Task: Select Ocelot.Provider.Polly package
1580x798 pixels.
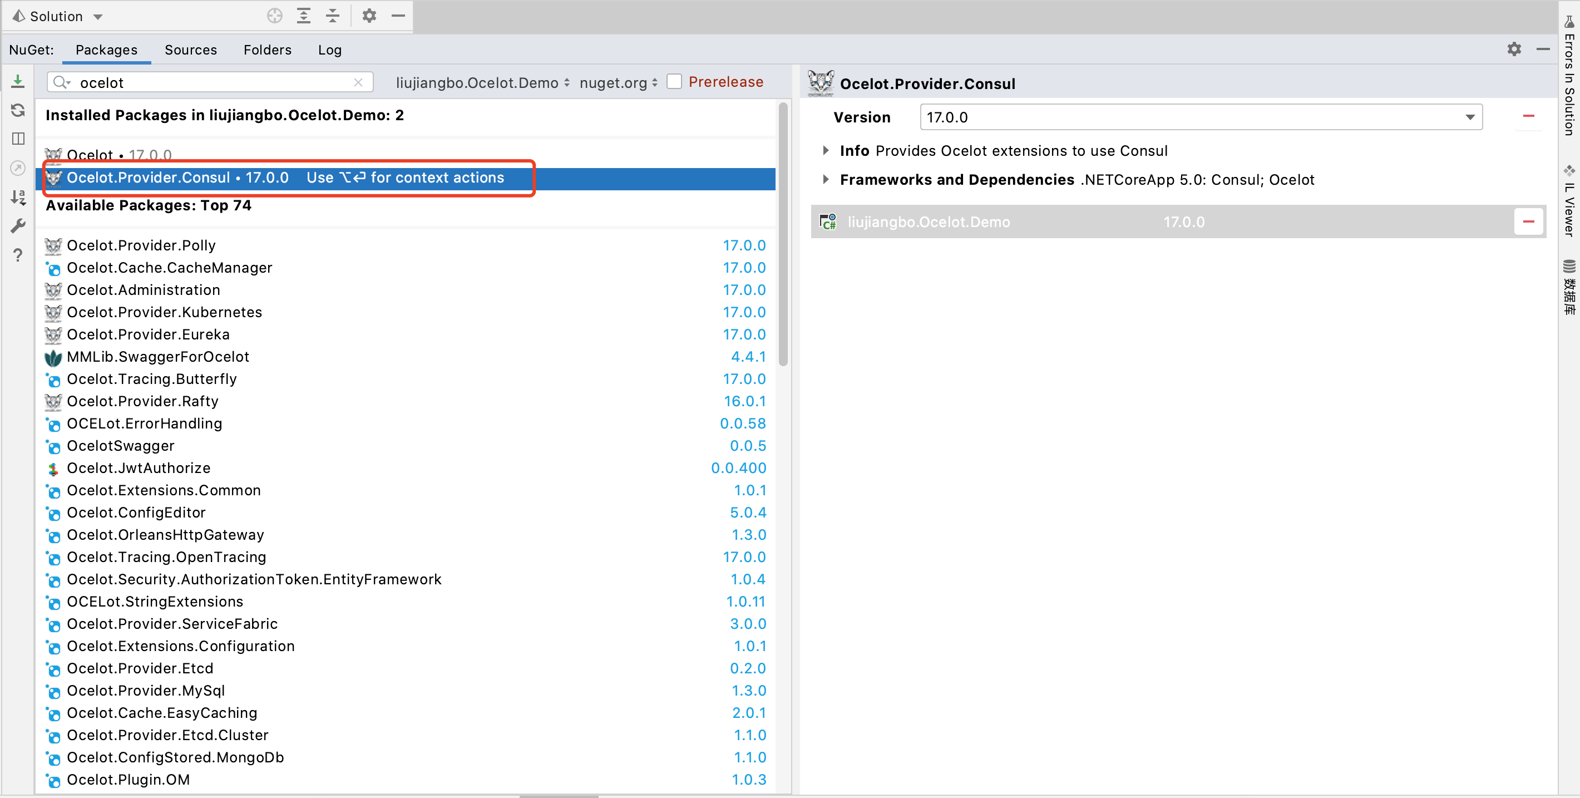Action: [x=406, y=245]
